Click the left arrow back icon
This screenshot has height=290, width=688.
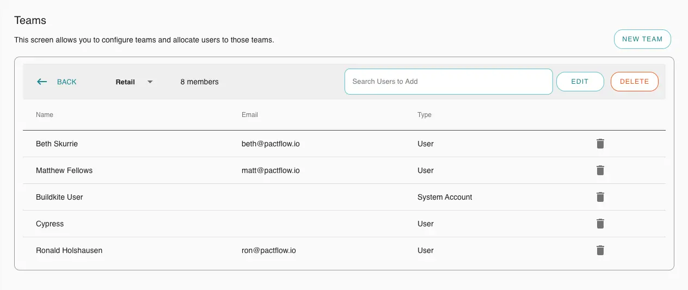point(42,82)
